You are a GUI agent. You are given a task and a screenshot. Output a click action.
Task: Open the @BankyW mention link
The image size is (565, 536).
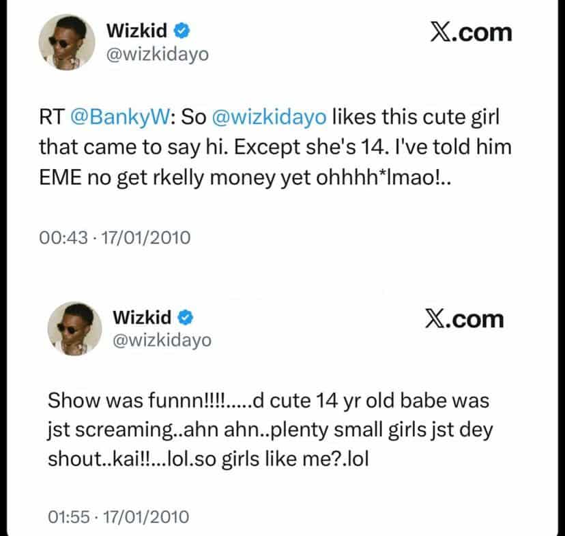click(x=120, y=117)
